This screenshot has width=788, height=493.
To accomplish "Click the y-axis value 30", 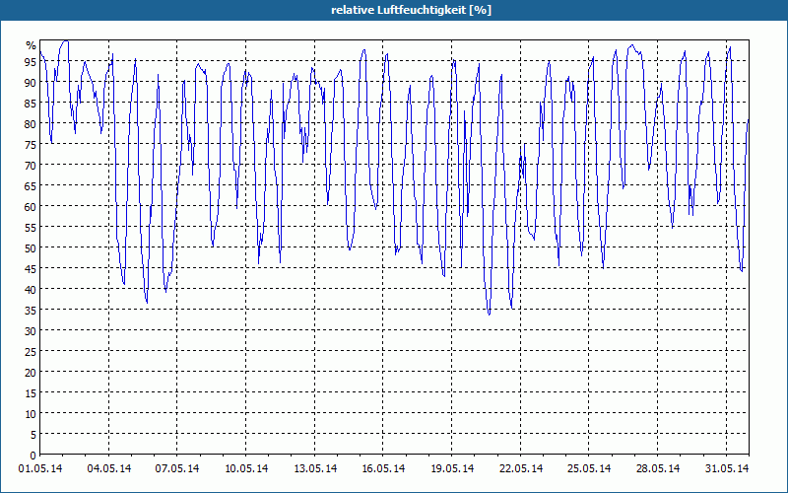I will tap(31, 331).
